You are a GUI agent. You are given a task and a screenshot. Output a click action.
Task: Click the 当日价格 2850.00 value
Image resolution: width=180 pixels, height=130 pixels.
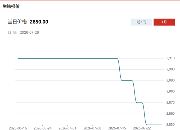coord(39,22)
